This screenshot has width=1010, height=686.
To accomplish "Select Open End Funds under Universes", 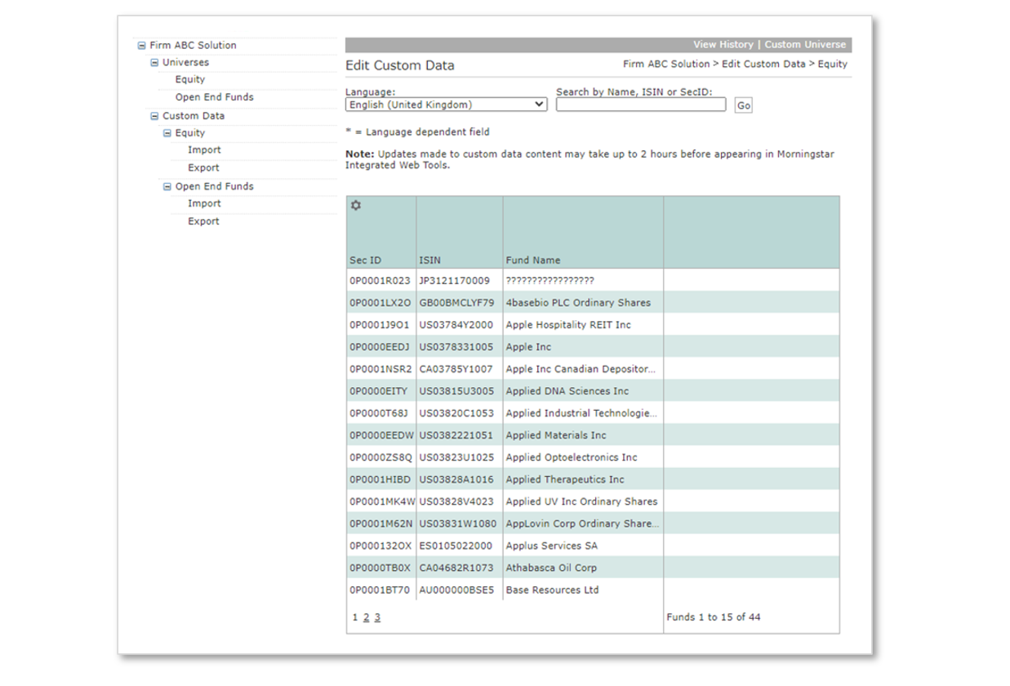I will 214,97.
